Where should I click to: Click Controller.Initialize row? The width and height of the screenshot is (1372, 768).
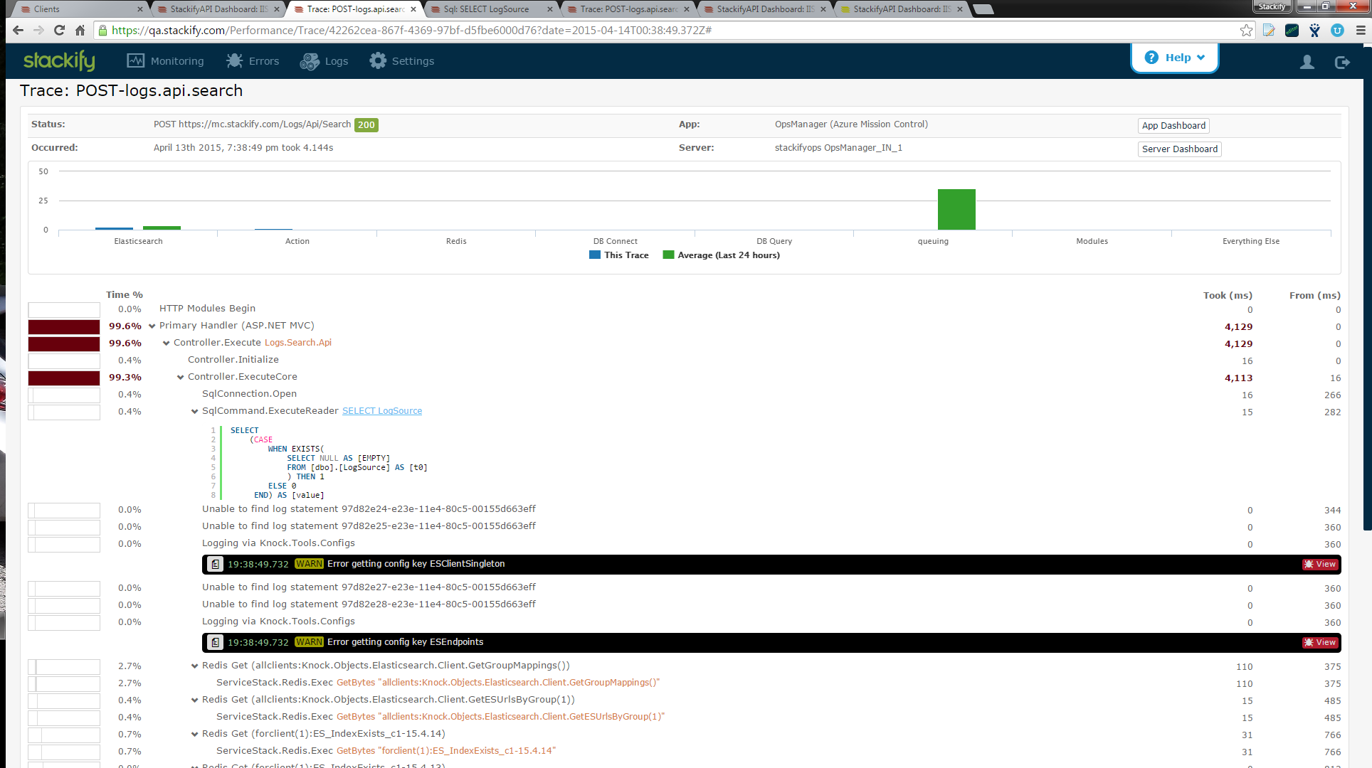point(684,360)
